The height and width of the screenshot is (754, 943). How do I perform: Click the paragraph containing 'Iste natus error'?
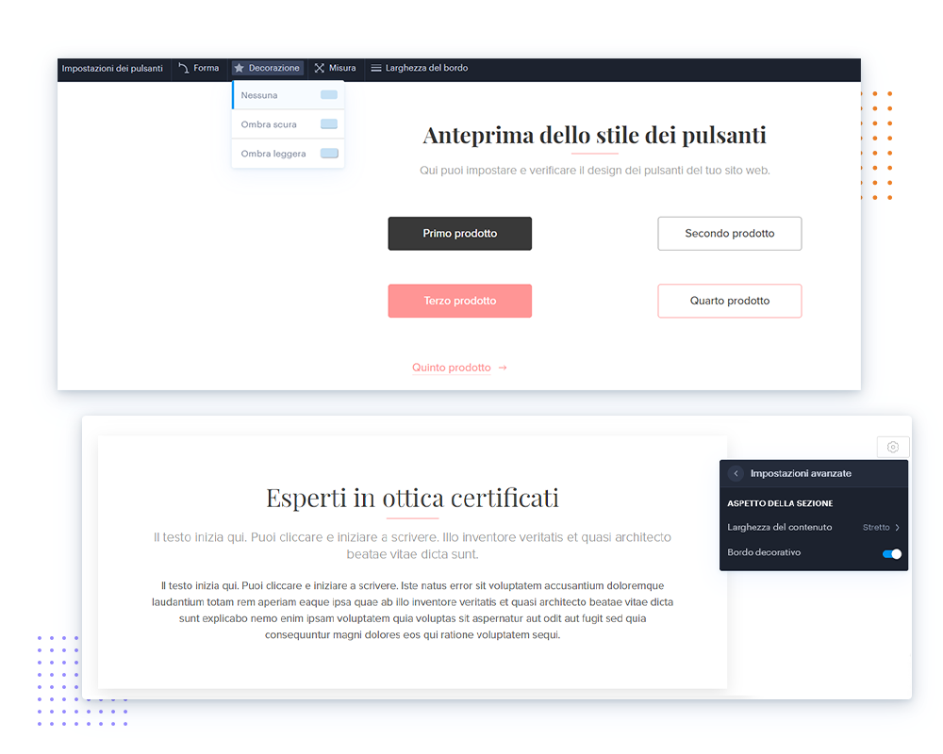[413, 611]
